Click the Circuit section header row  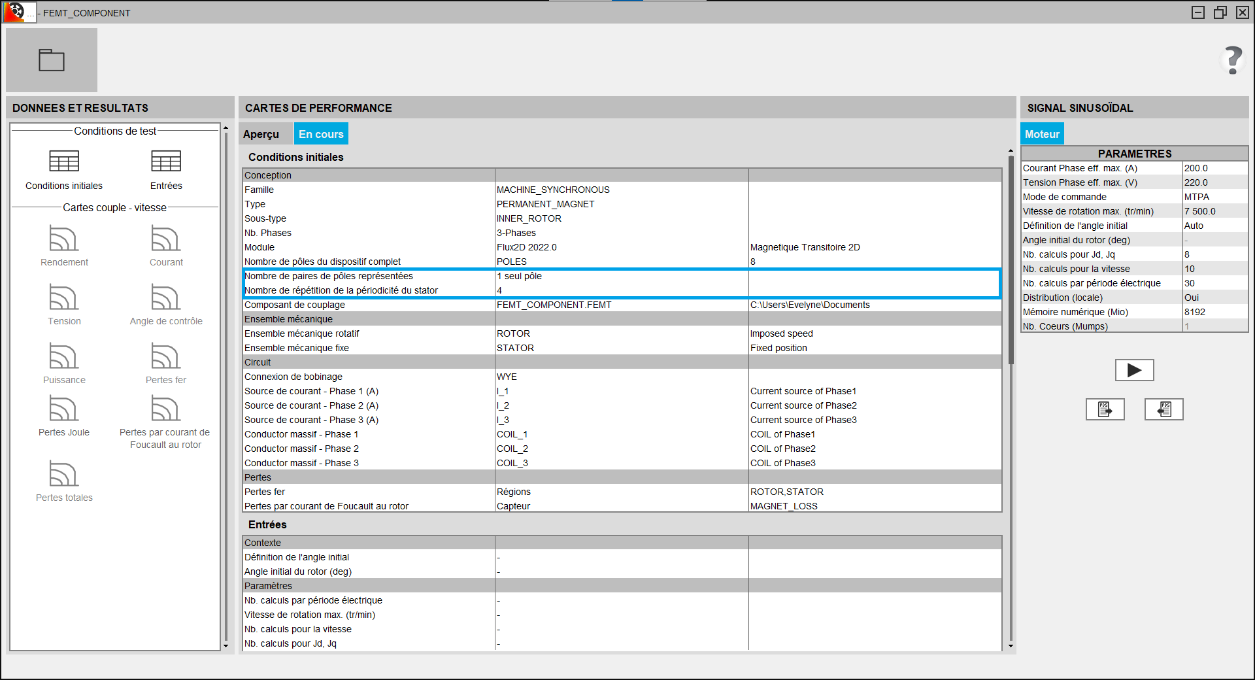[622, 362]
